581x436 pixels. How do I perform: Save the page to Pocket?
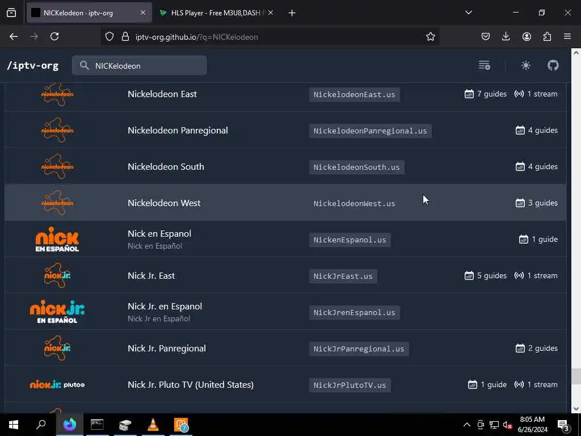pyautogui.click(x=486, y=36)
